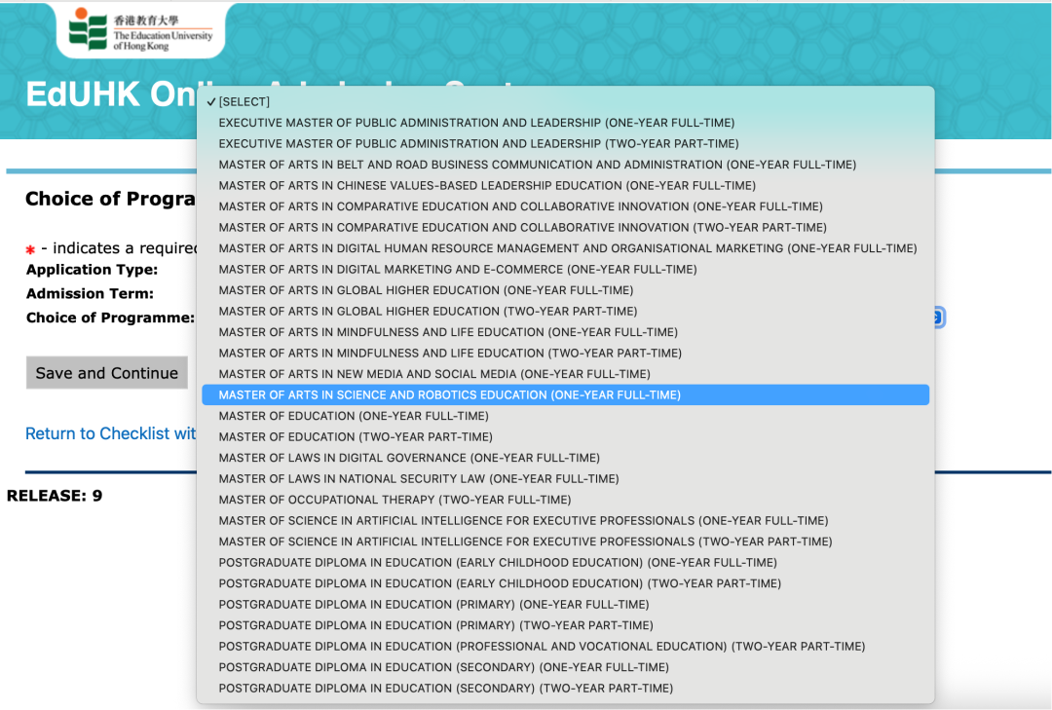This screenshot has height=710, width=1052.
Task: Select MA in Digital Marketing and E-Commerce
Action: click(457, 270)
